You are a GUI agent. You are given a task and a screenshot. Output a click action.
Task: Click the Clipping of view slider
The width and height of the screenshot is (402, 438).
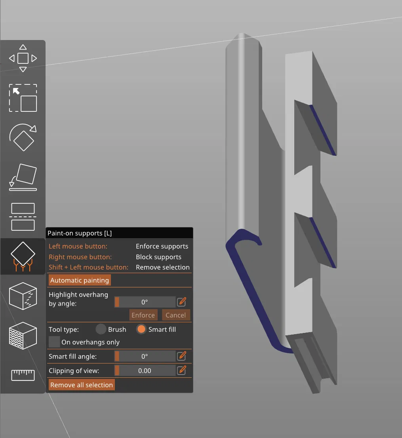(145, 371)
